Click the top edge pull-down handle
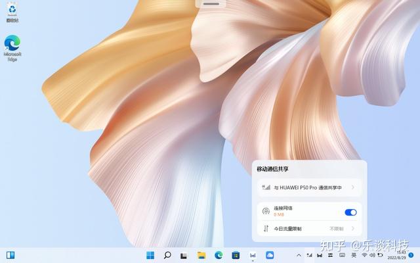The width and height of the screenshot is (420, 263). click(211, 4)
